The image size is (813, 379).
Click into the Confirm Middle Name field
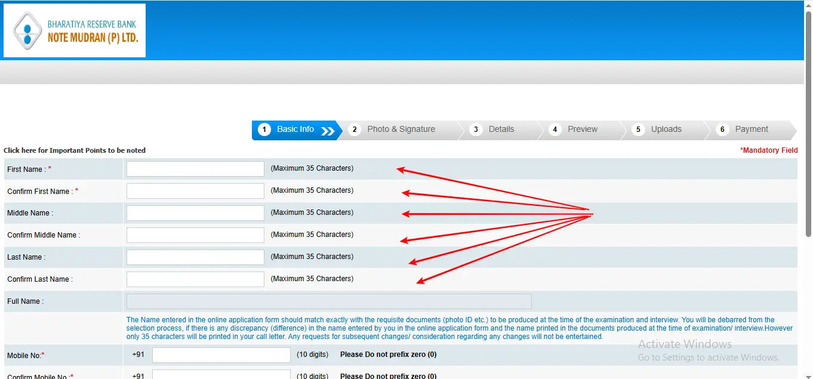(x=195, y=235)
